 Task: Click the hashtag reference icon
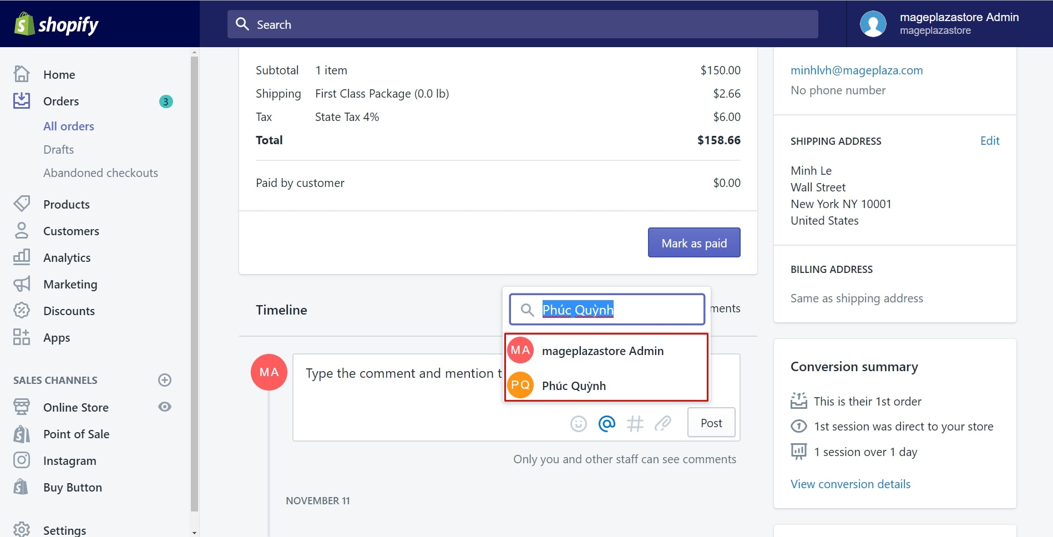(635, 424)
